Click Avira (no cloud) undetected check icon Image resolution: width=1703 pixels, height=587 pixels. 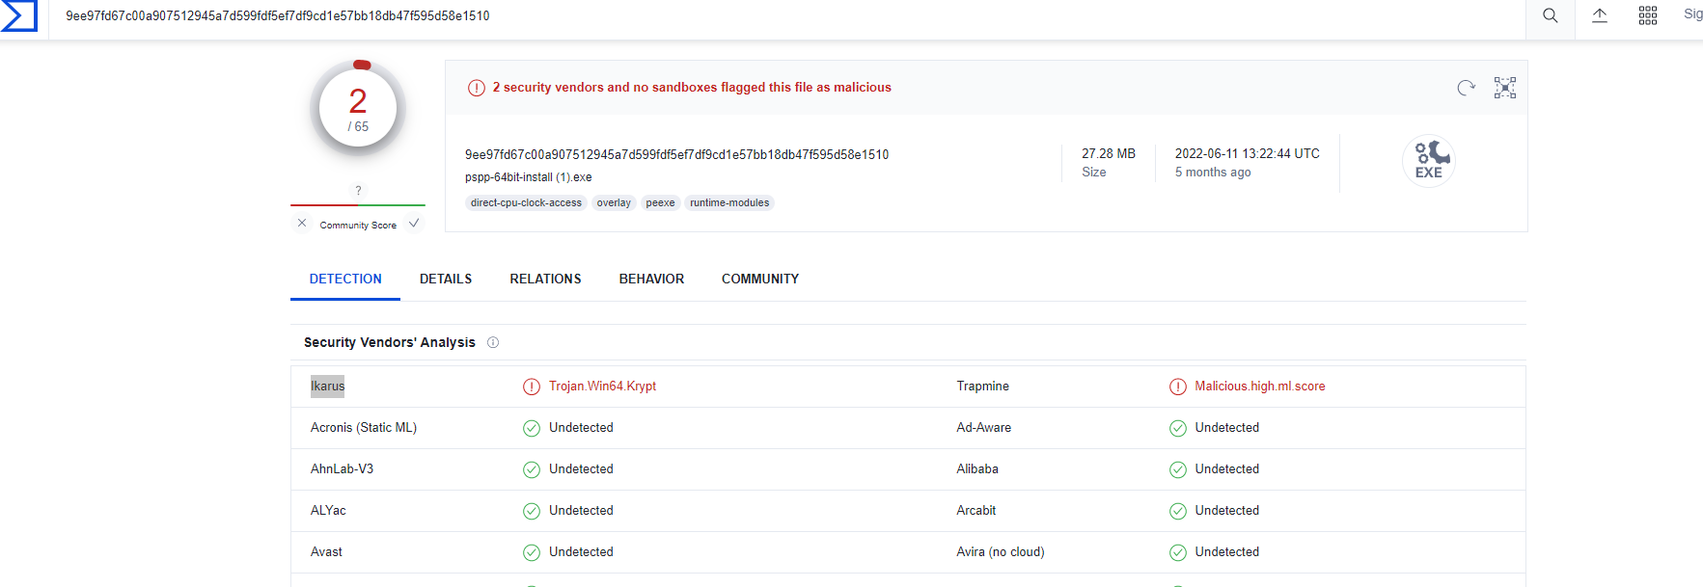1178,552
